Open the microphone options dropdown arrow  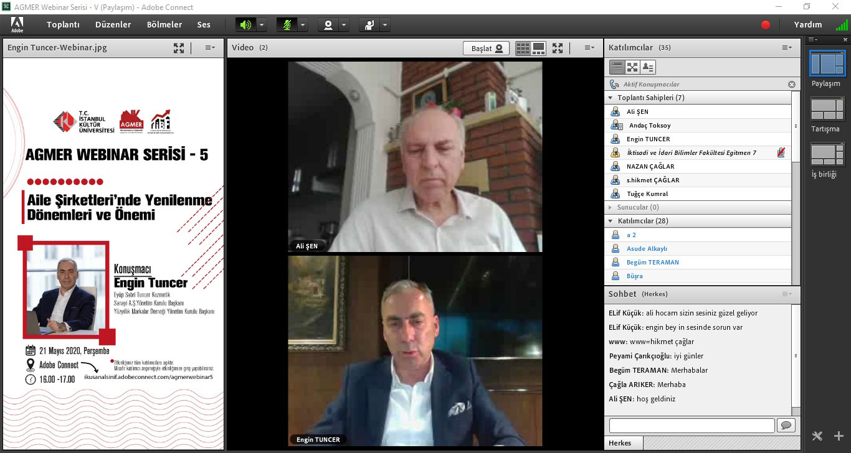303,25
